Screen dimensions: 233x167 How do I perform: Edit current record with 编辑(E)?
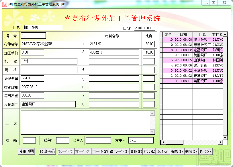coord(177,152)
